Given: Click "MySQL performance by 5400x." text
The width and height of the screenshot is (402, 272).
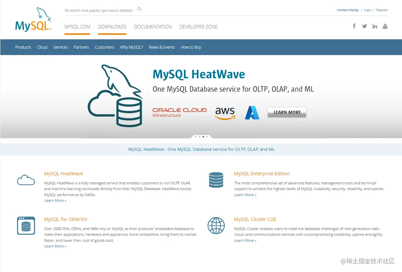Looking at the screenshot, I should (x=70, y=195).
